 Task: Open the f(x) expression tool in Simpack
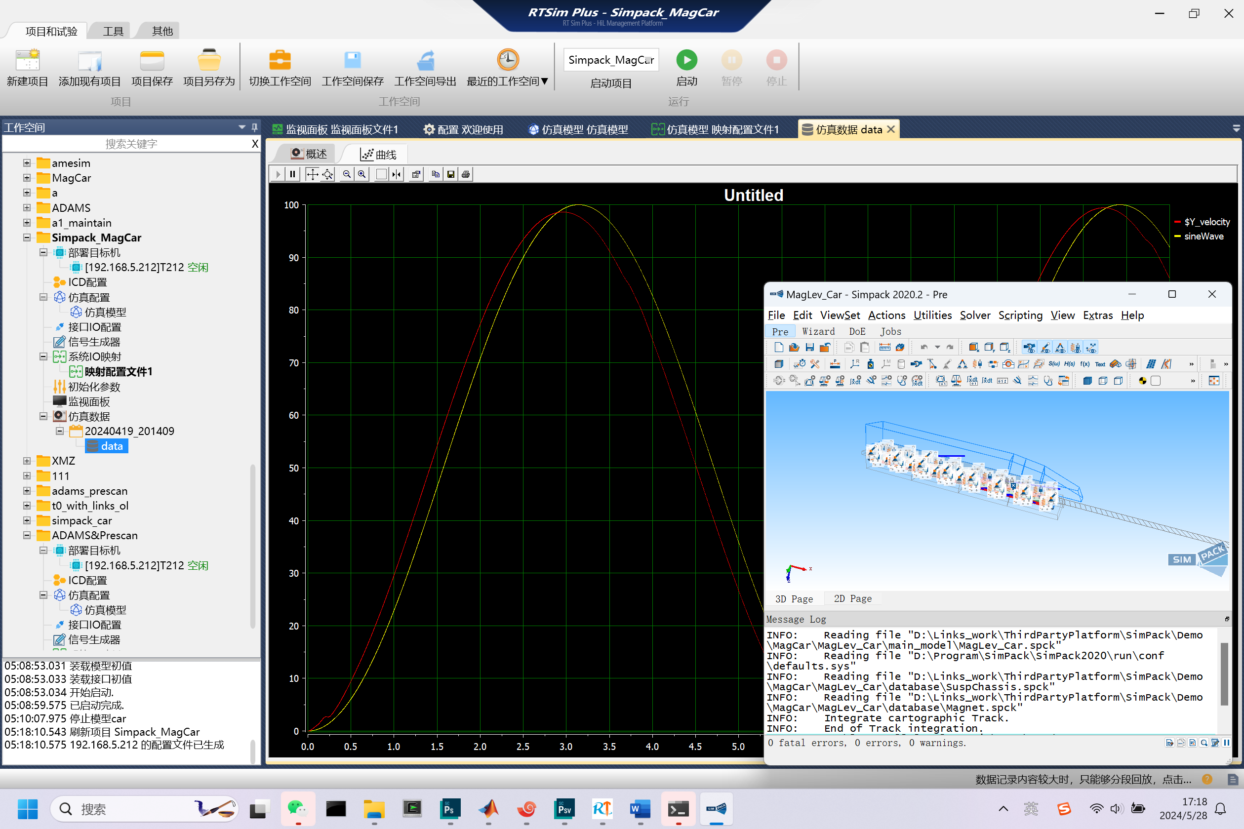(x=1084, y=364)
